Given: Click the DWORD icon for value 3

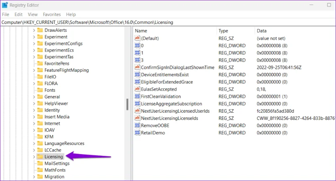Looking at the screenshot, I should [x=137, y=60].
